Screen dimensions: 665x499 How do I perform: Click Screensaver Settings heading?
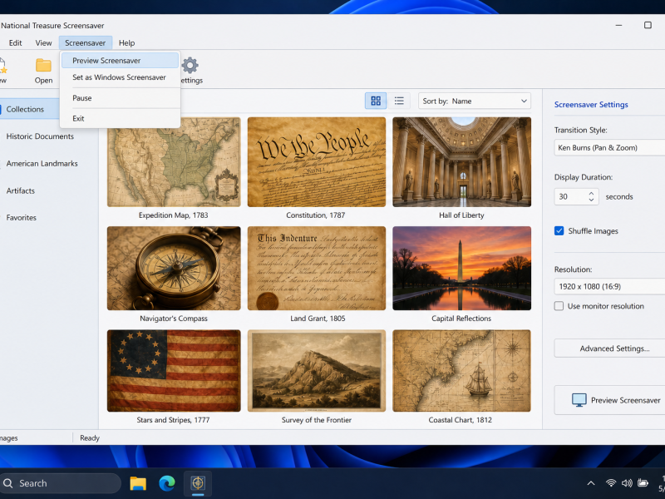[591, 105]
